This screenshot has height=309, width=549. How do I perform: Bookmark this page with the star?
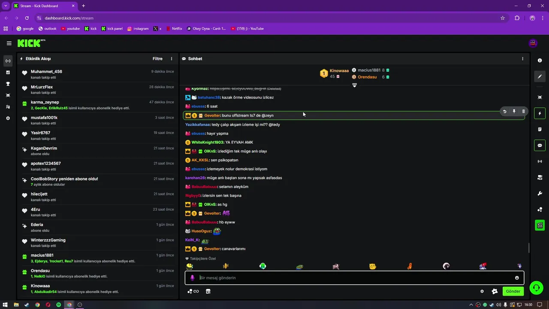[503, 18]
